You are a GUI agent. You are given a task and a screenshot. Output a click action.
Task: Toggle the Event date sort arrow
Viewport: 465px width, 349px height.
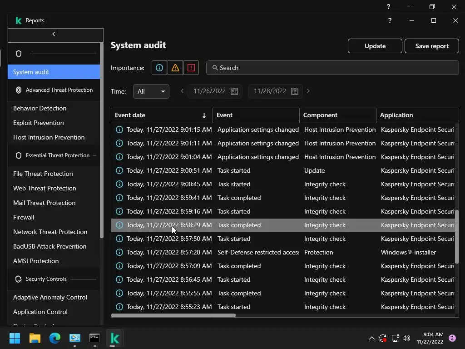[x=204, y=115]
